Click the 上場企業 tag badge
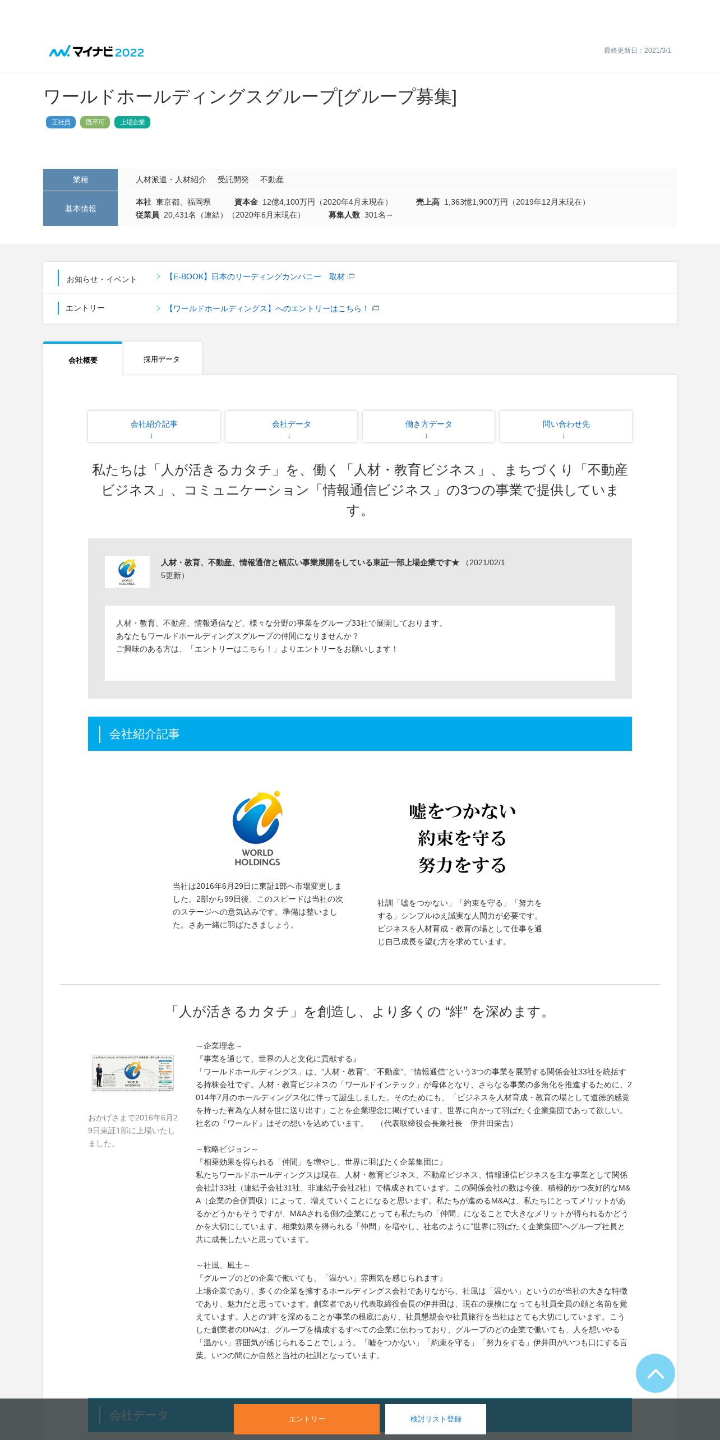Viewport: 720px width, 1440px height. 132,122
